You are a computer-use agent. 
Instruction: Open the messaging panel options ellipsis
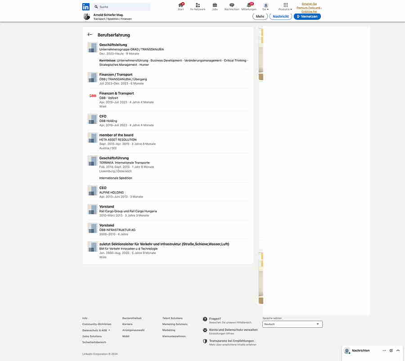[x=384, y=351]
